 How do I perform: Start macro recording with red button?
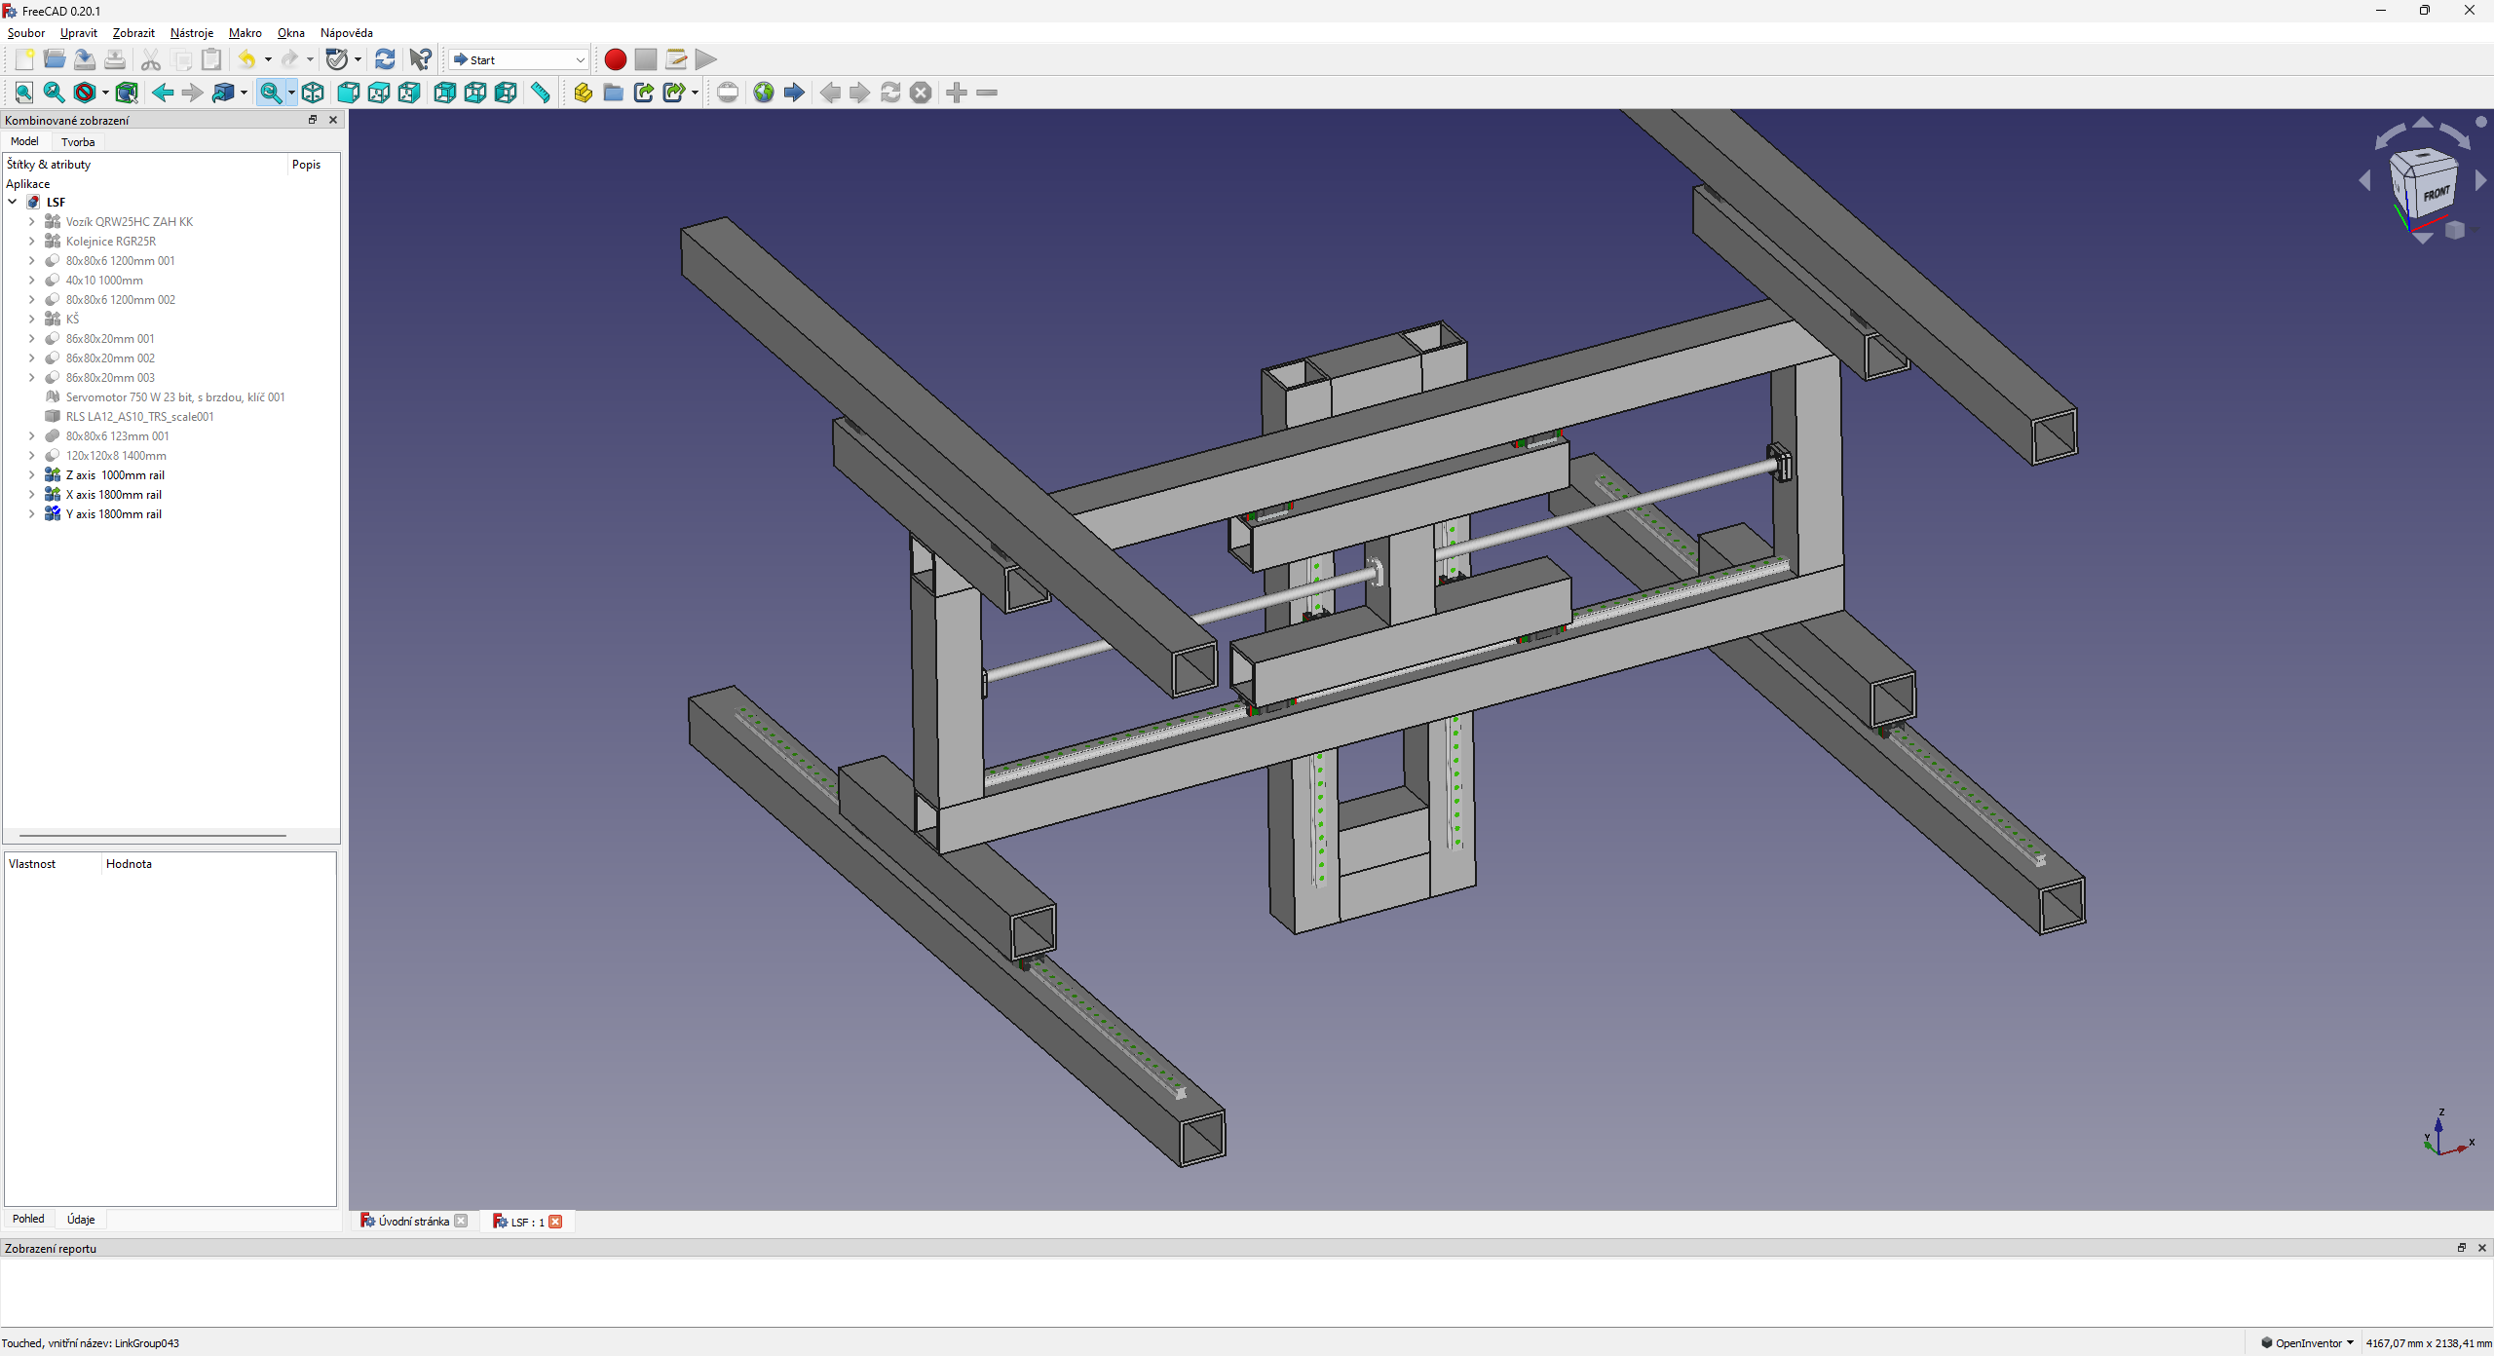point(615,59)
